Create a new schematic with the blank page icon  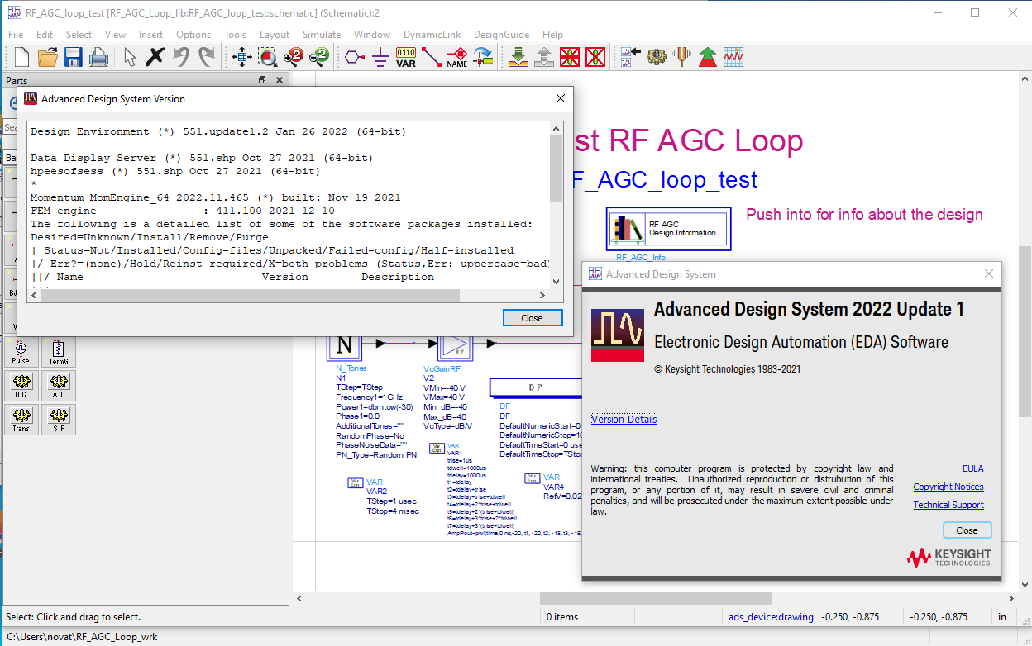[x=22, y=57]
